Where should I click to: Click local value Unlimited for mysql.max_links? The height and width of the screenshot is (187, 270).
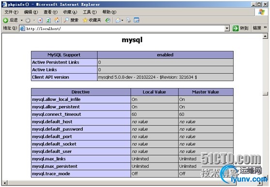coord(140,159)
